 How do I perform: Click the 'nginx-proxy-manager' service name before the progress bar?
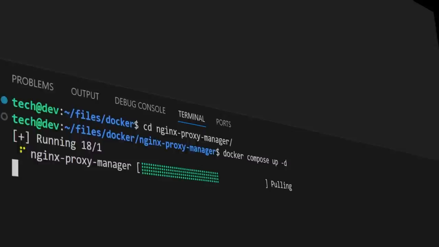[81, 160]
